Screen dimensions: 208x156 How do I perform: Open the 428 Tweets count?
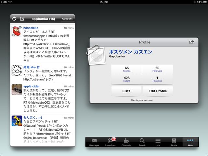point(127,79)
